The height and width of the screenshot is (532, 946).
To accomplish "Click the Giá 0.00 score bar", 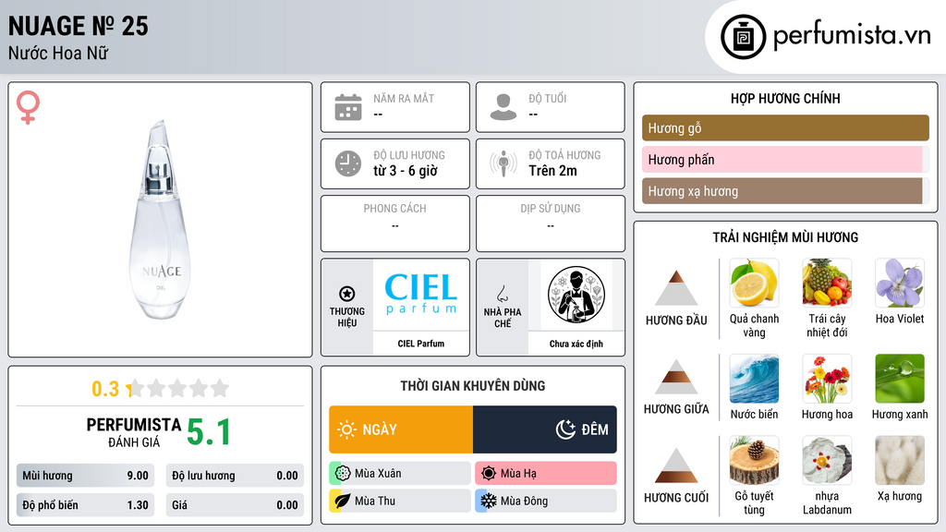I will coord(235,505).
